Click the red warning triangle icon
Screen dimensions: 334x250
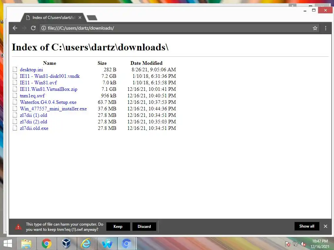coord(18,227)
